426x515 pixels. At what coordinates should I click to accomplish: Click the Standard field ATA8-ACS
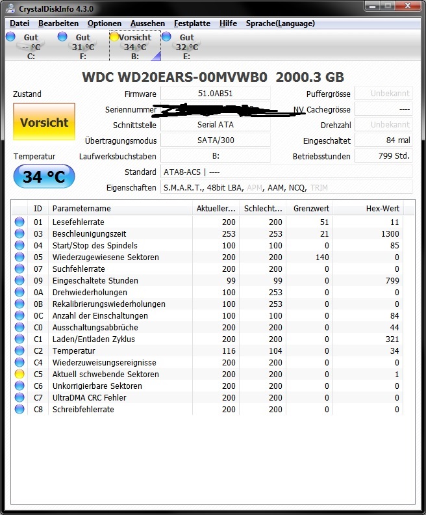[x=286, y=172]
